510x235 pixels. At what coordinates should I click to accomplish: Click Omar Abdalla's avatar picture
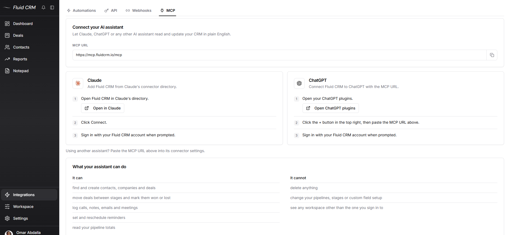coord(9,233)
